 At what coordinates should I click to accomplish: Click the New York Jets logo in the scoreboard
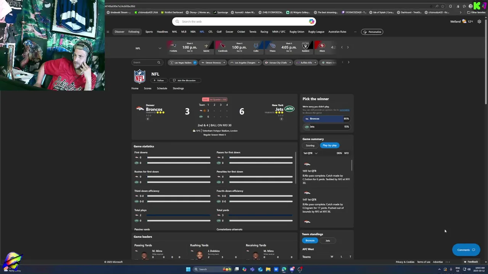289,109
